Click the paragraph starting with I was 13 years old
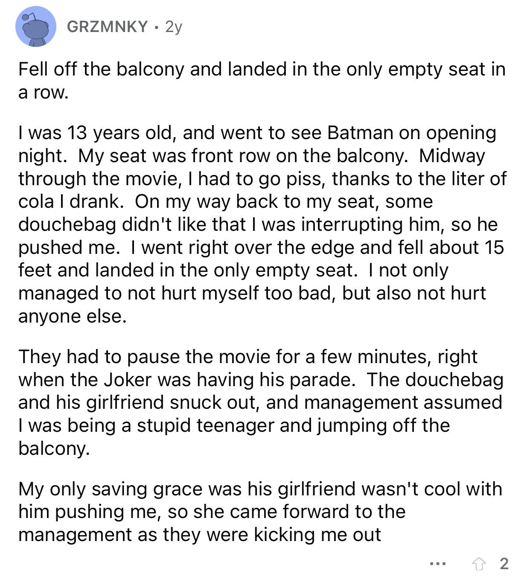 click(262, 224)
